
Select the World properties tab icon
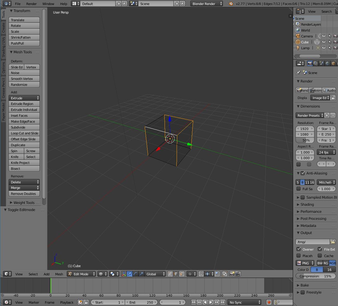click(327, 63)
